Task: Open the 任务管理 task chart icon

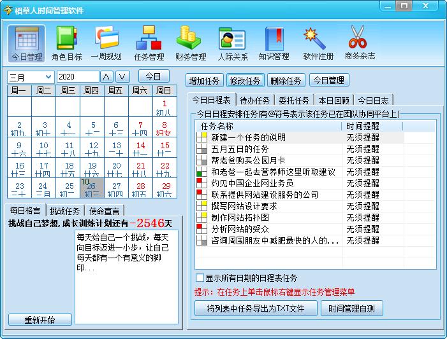Action: (x=149, y=43)
